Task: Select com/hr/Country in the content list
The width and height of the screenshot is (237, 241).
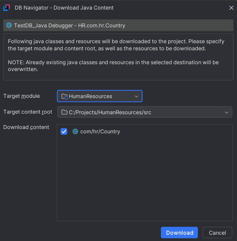Action: (x=100, y=131)
